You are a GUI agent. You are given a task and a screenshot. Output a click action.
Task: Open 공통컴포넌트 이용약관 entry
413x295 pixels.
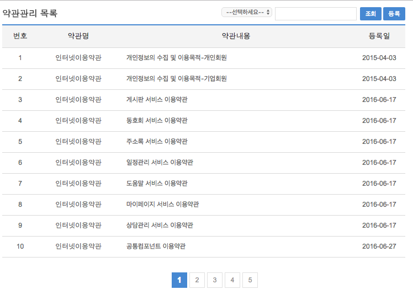tap(156, 246)
